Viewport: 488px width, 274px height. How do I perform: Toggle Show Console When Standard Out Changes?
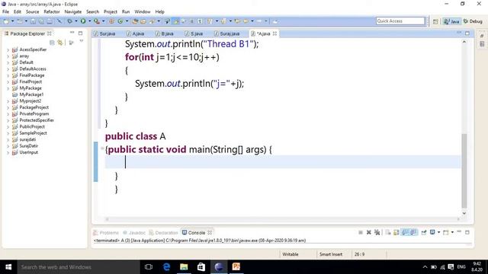[405, 232]
